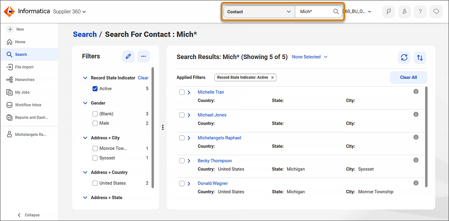This screenshot has width=449, height=221.
Task: Check the United States country filter checkbox
Action: pos(95,183)
